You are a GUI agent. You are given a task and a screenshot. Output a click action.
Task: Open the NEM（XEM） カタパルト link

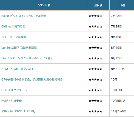coord(18,69)
